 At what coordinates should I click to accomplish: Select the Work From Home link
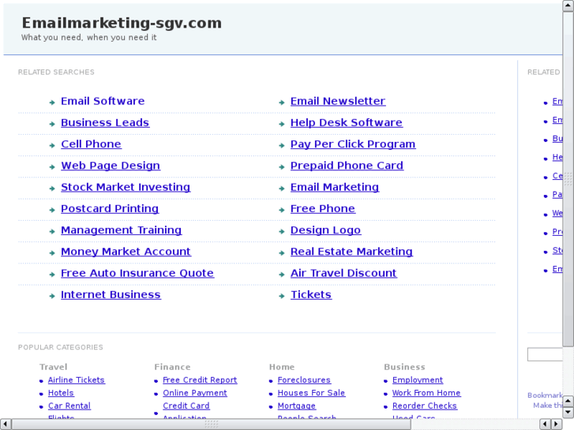click(426, 393)
